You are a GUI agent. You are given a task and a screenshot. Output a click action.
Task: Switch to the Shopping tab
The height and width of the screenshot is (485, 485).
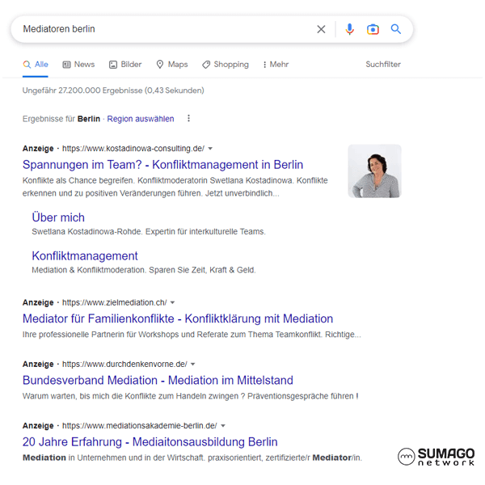coord(226,65)
